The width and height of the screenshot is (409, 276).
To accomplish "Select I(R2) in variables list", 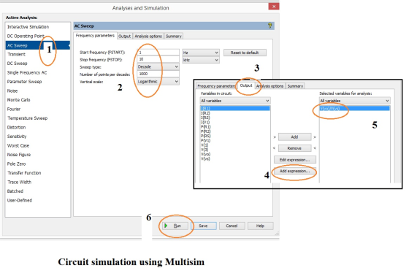I will (x=205, y=113).
